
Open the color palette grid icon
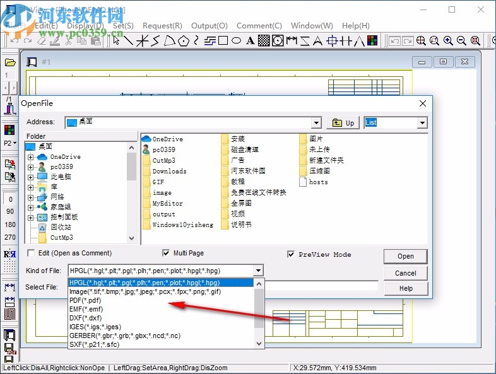[372, 40]
